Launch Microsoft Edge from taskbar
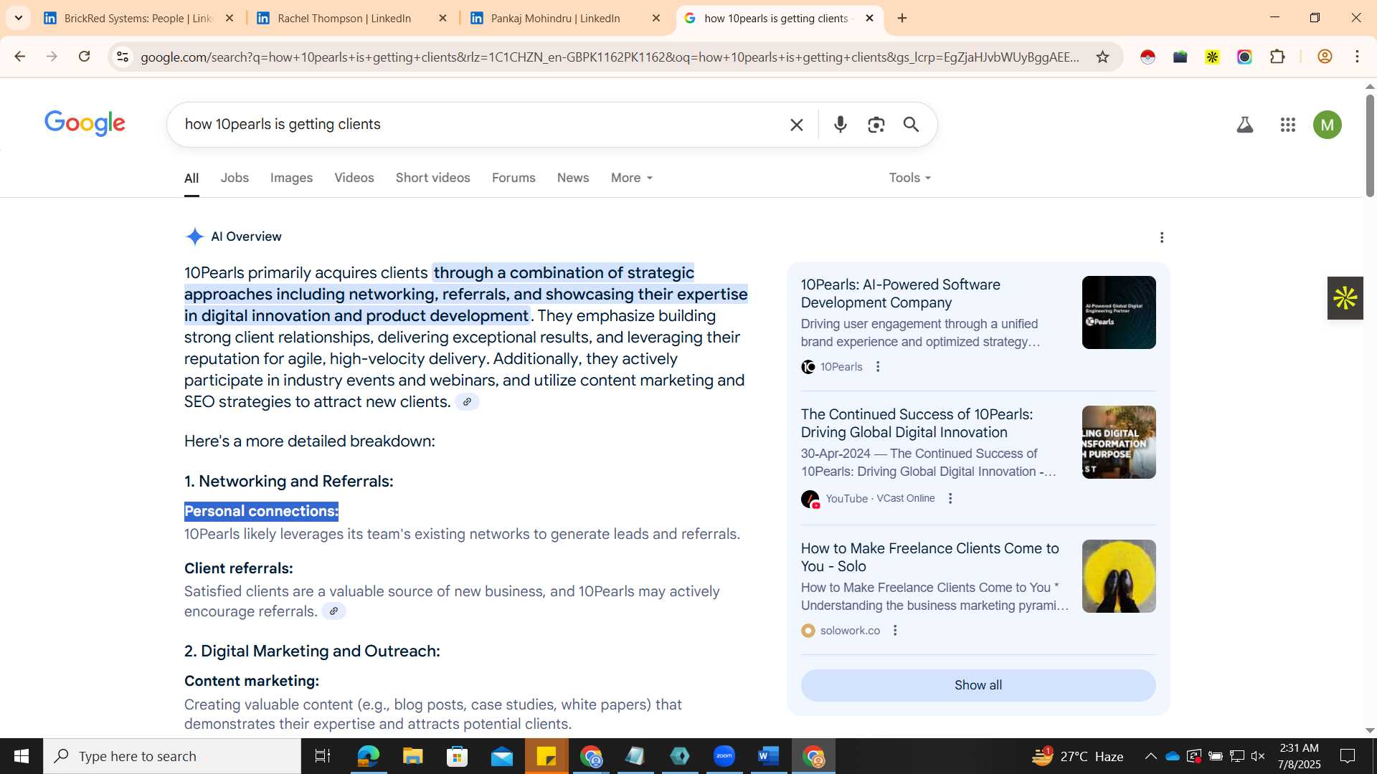This screenshot has height=774, width=1377. (x=368, y=756)
